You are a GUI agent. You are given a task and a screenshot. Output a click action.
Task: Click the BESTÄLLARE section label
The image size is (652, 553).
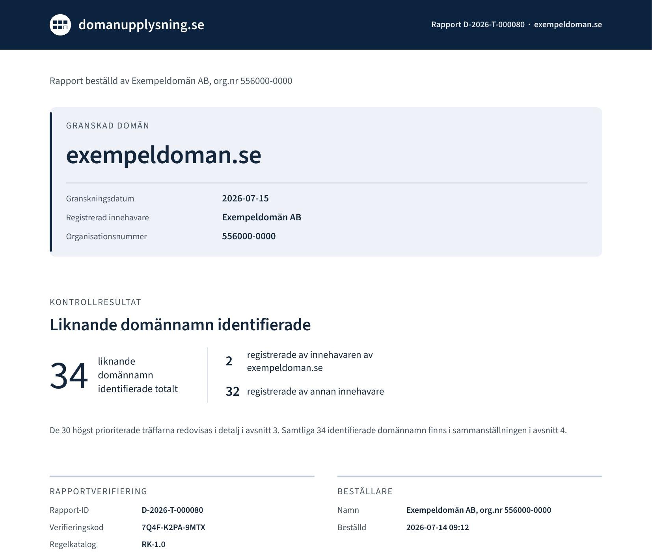(x=365, y=492)
